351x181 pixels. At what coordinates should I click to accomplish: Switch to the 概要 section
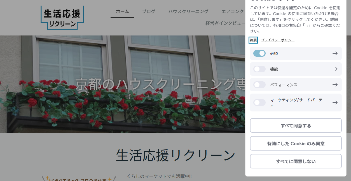coord(253,40)
